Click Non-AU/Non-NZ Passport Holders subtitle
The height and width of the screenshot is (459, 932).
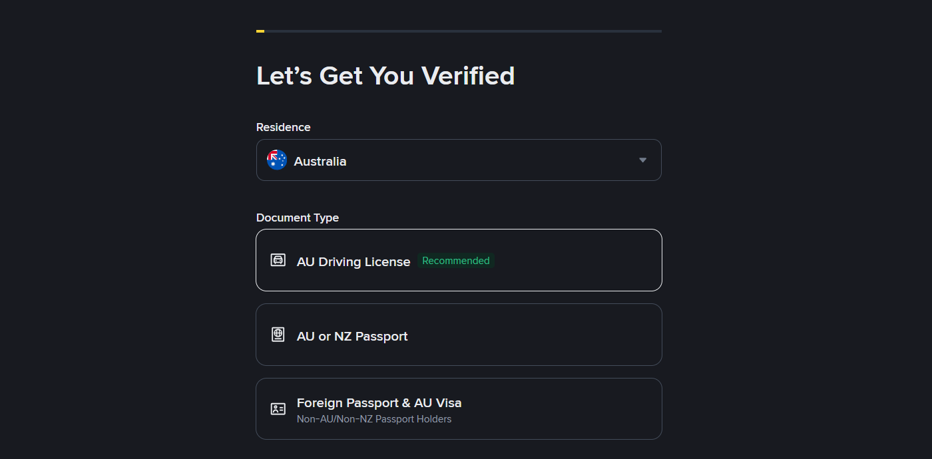pos(374,418)
